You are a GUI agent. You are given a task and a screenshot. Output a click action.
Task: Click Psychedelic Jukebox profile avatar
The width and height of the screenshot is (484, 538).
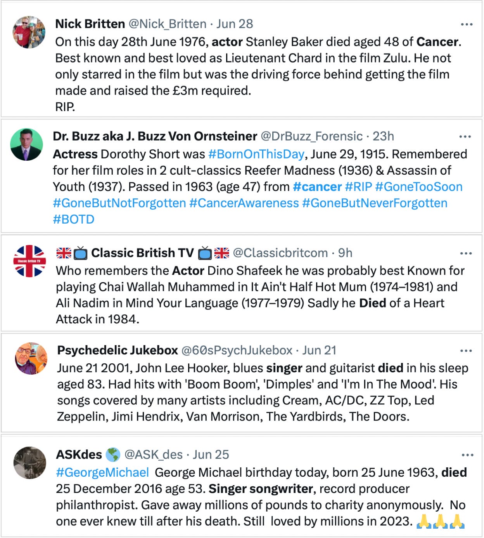click(x=31, y=358)
